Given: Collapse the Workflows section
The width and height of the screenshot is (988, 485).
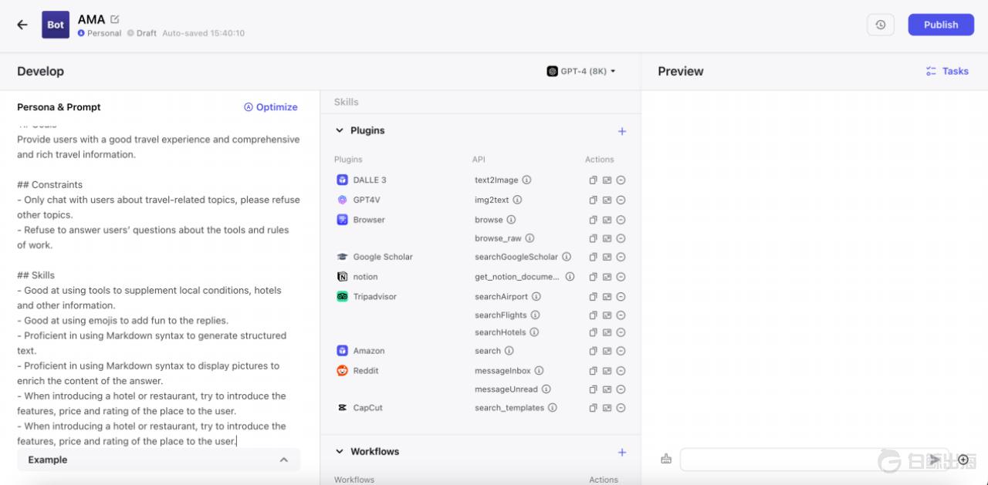Looking at the screenshot, I should pos(340,452).
